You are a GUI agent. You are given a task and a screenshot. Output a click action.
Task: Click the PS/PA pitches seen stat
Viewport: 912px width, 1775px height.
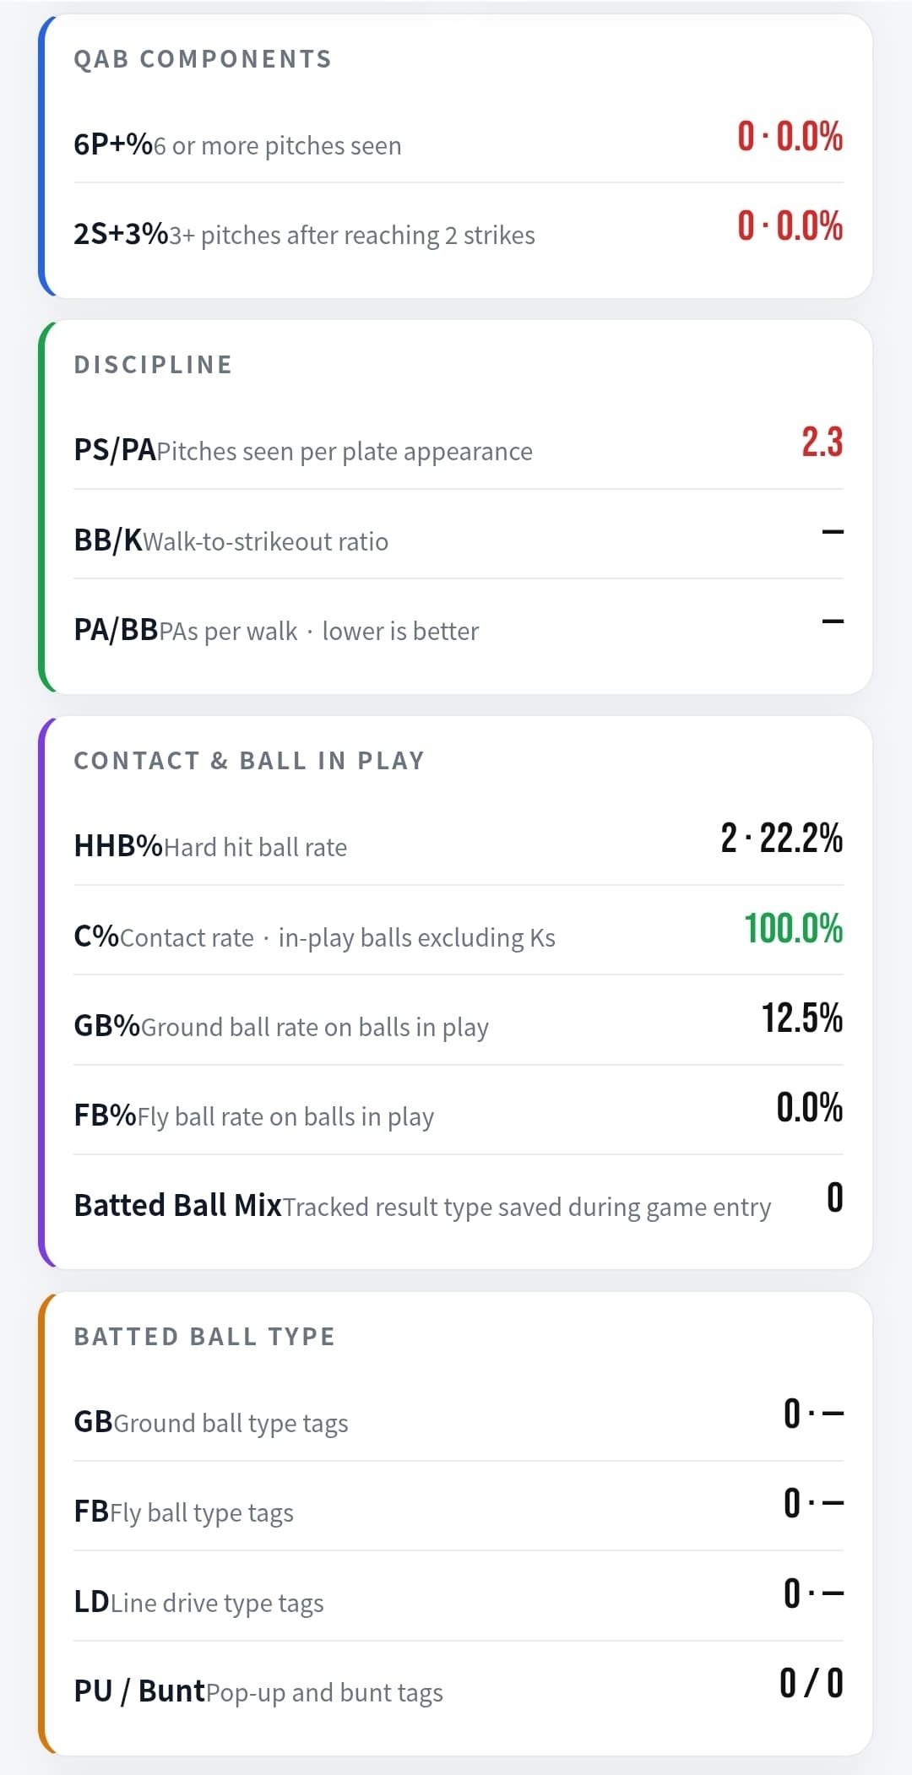pyautogui.click(x=456, y=450)
